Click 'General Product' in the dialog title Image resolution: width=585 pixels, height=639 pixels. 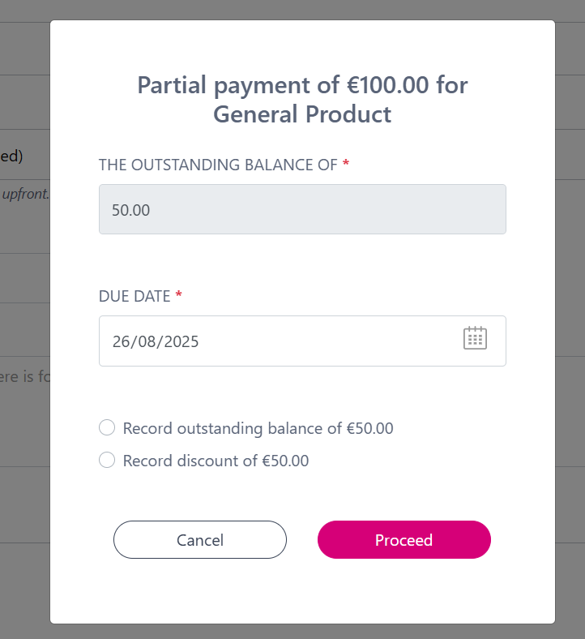(302, 114)
